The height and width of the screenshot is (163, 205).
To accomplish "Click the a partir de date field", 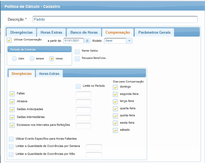I will (x=73, y=41).
